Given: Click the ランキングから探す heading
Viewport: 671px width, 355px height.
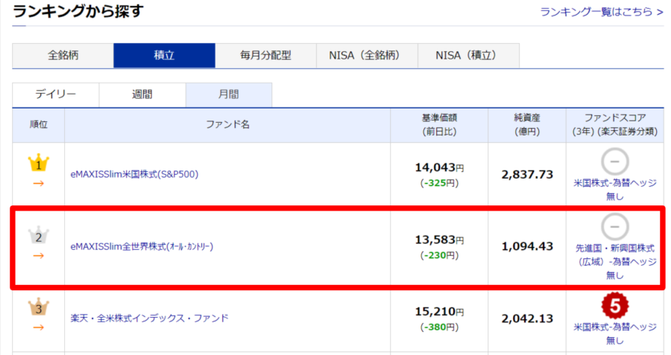Looking at the screenshot, I should 78,11.
